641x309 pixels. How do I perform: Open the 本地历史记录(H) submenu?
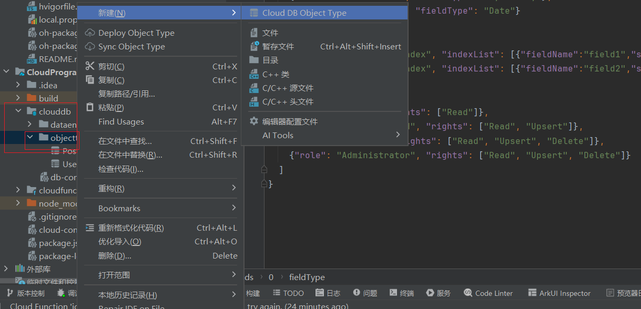click(160, 295)
